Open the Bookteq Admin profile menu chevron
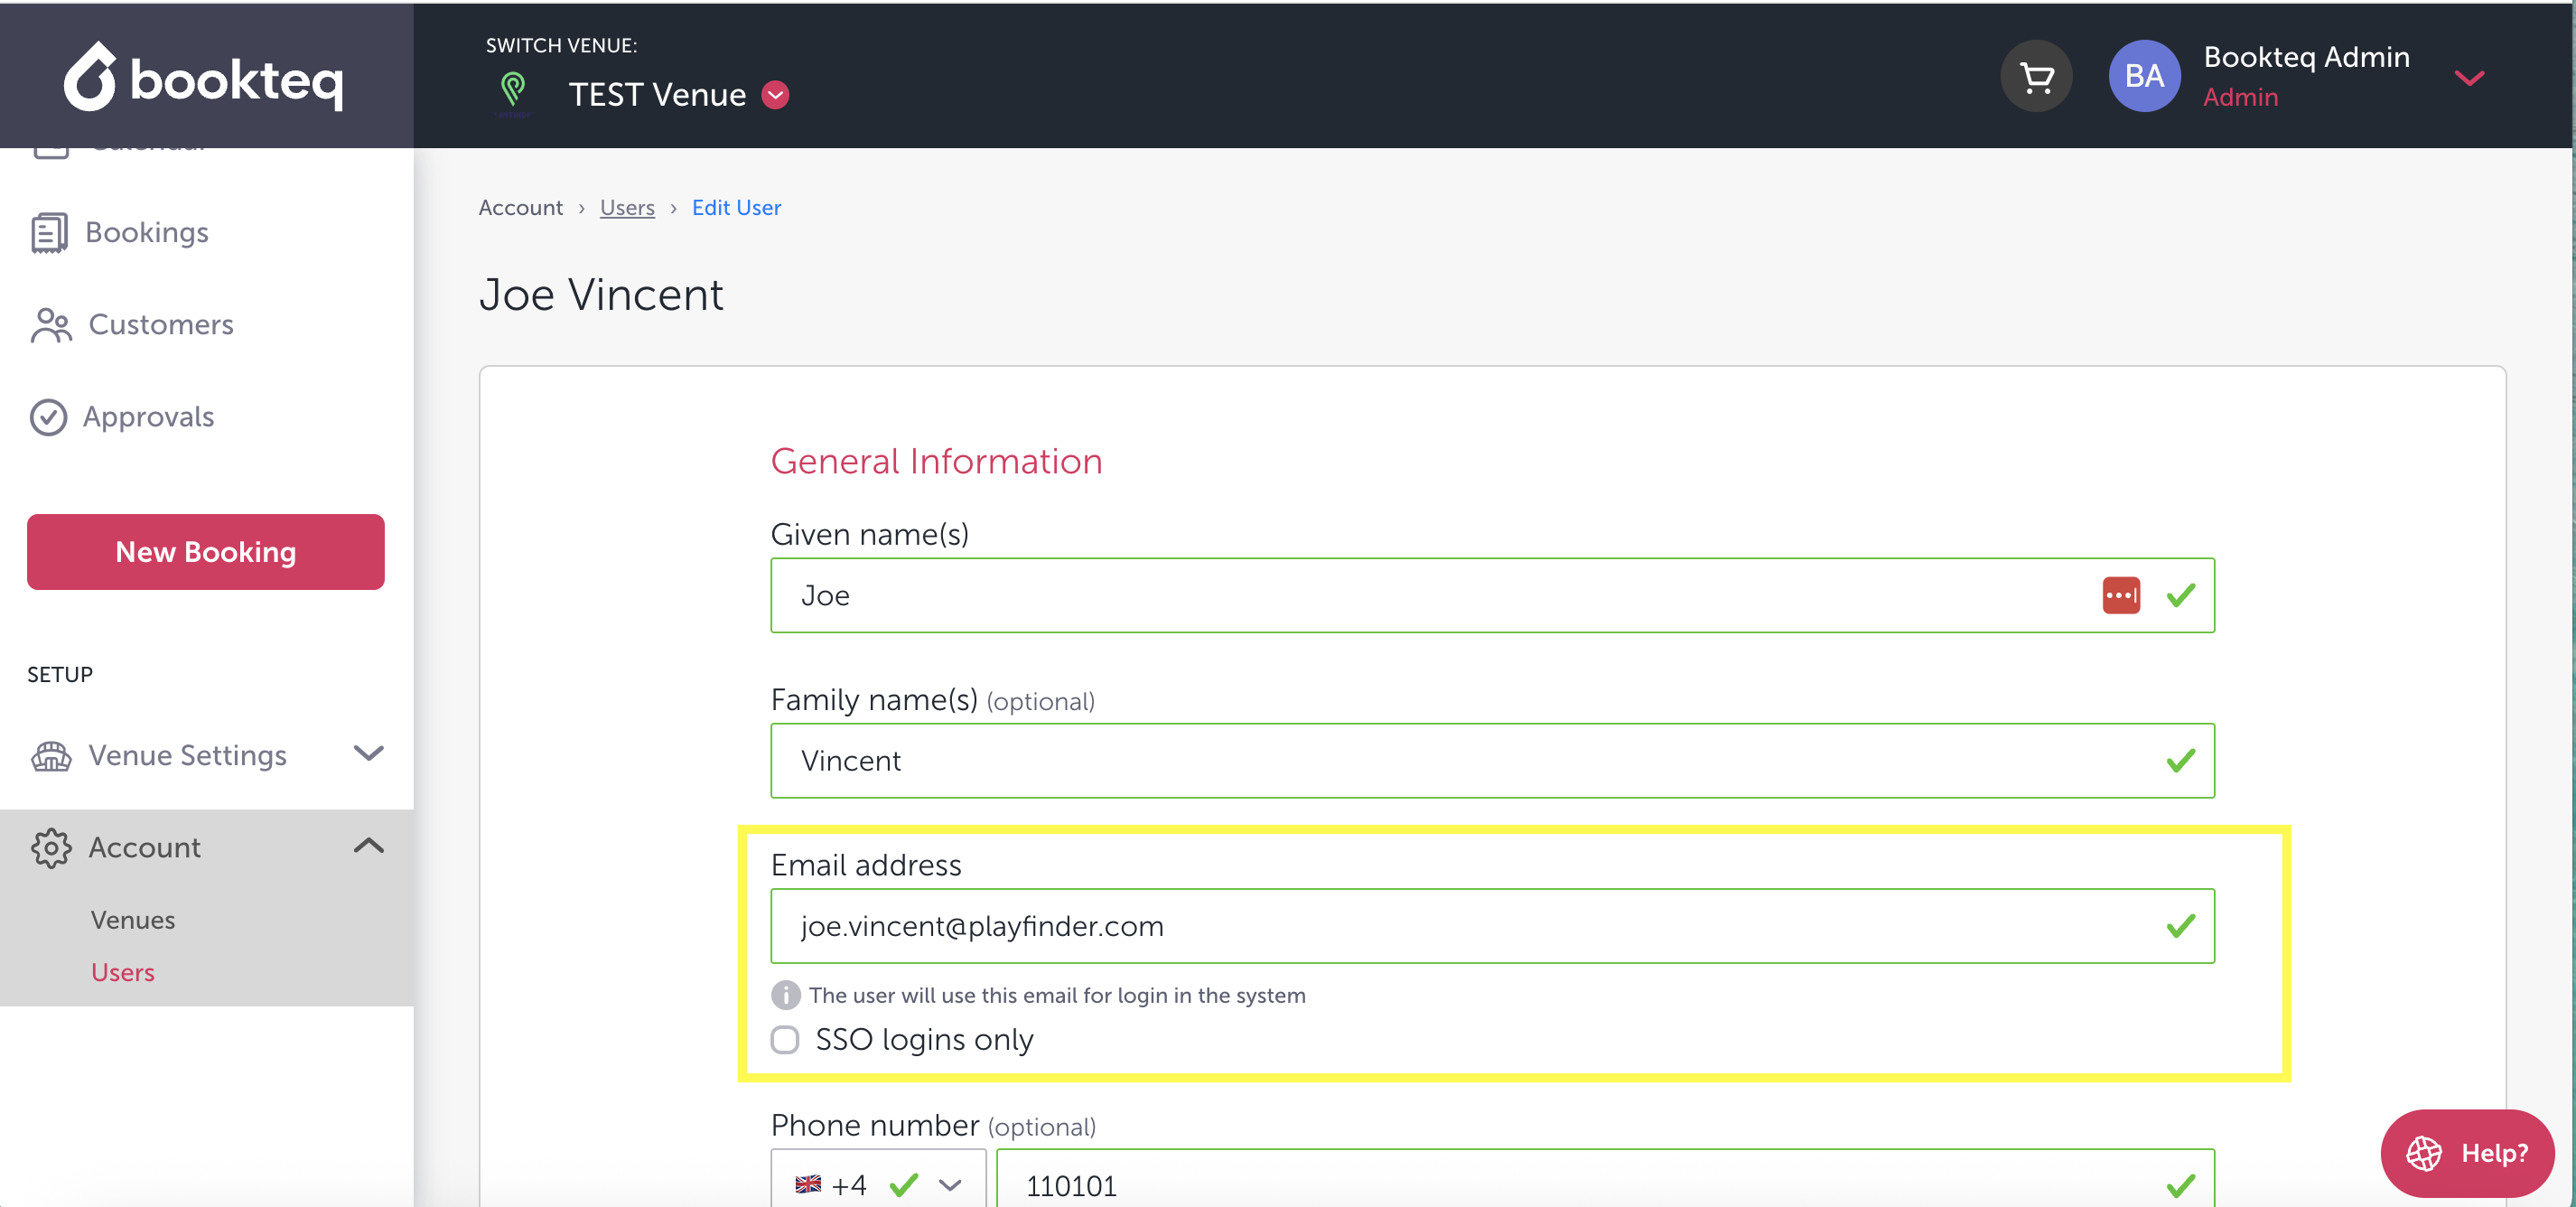 point(2469,78)
